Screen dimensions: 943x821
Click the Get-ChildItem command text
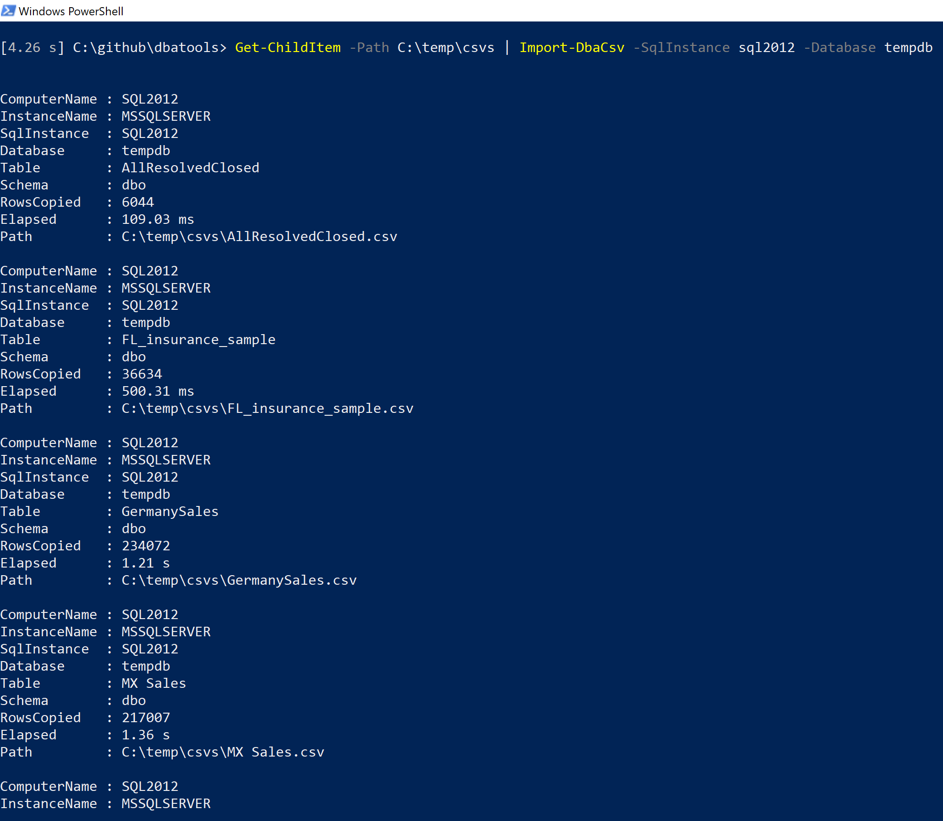(x=288, y=48)
